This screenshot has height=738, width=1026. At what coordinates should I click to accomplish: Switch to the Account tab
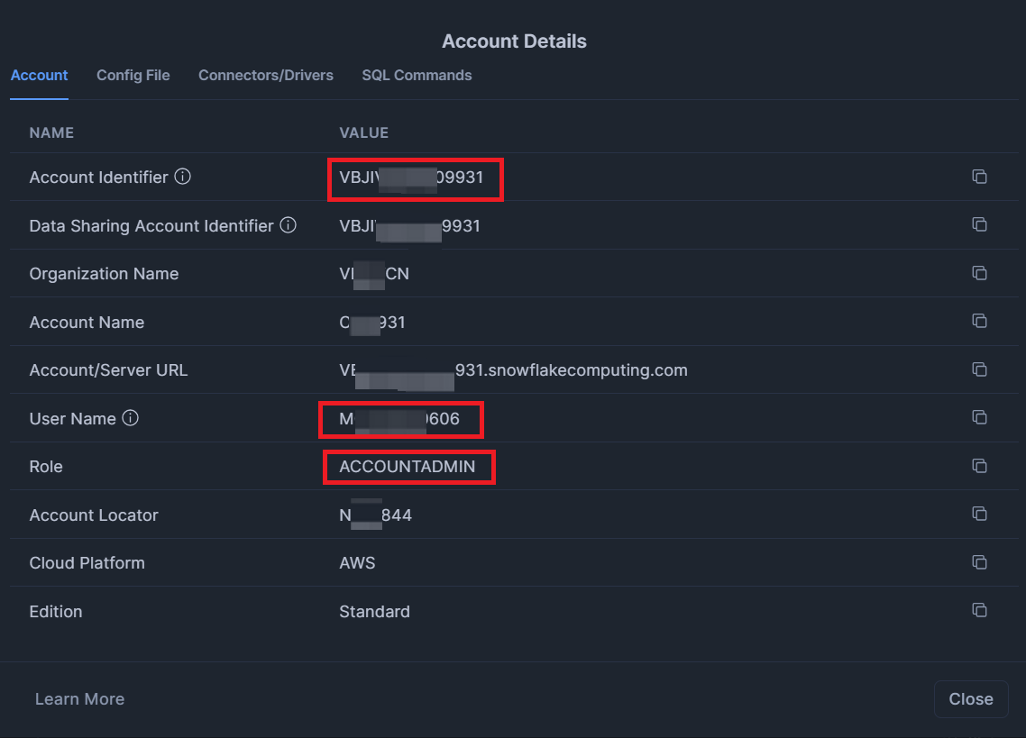pos(40,75)
